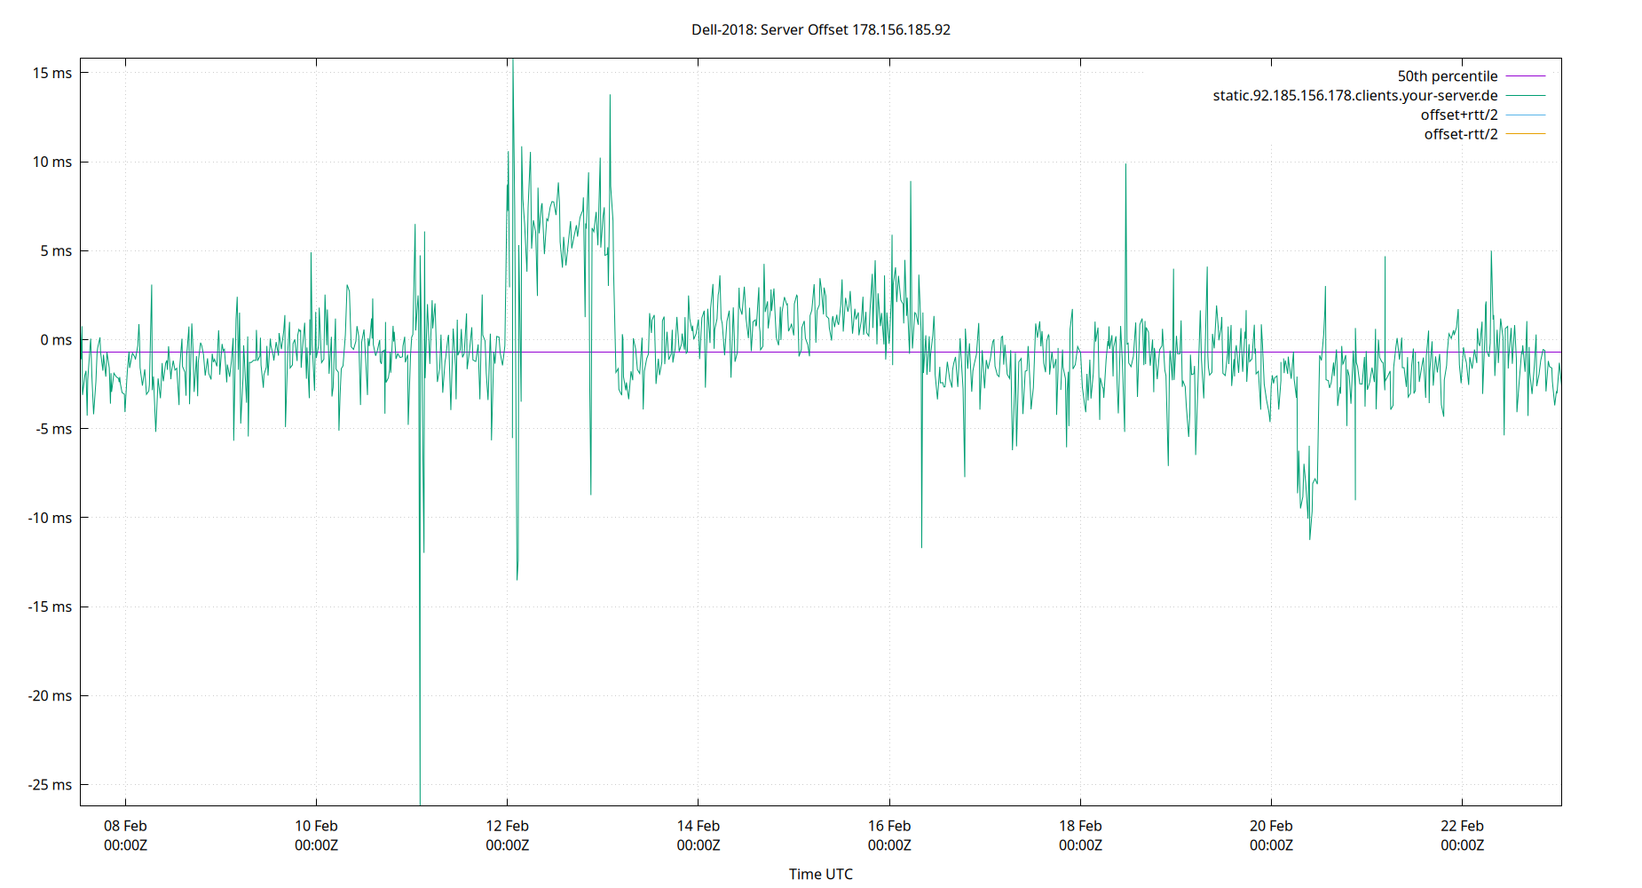Click the orange offset-rtt/2 legend line sample
The image size is (1642, 888).
(1525, 133)
